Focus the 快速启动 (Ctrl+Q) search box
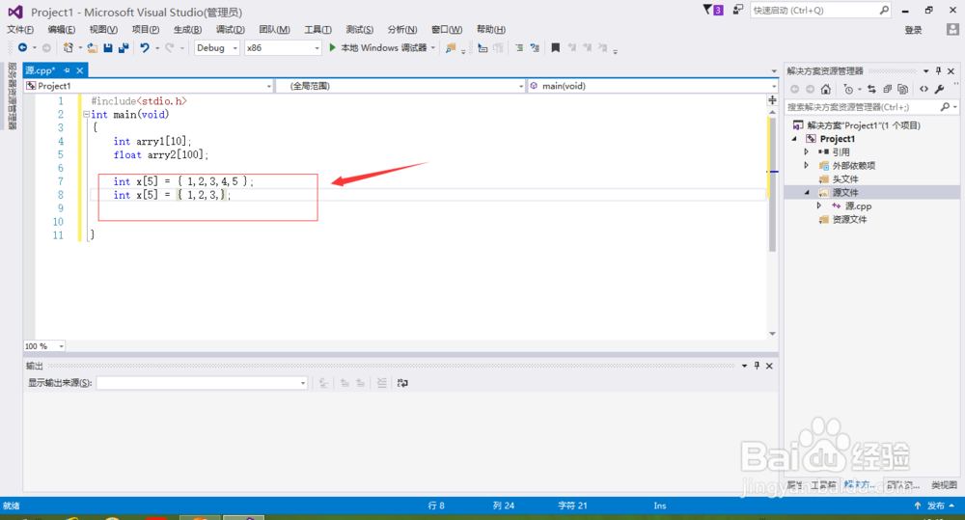The image size is (965, 520). [x=819, y=10]
